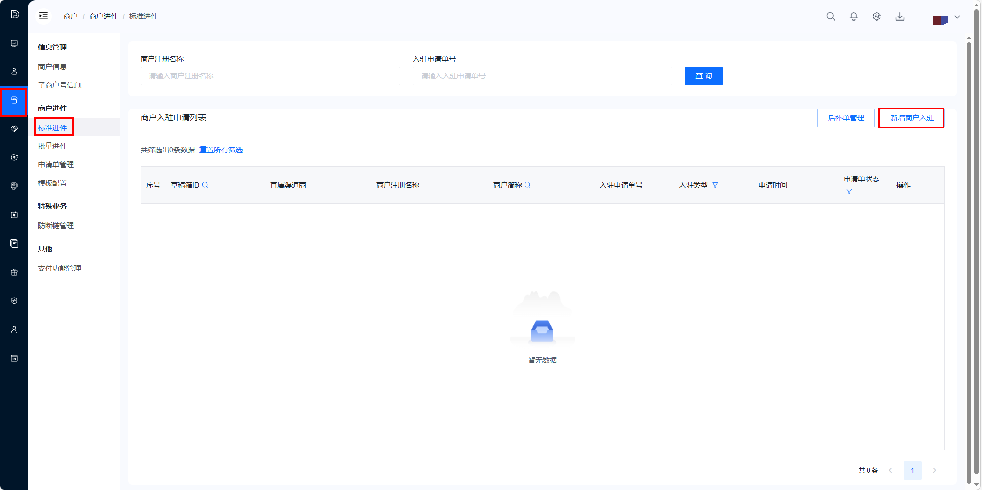Open the AI assistant icon in header
The height and width of the screenshot is (490, 982).
coord(876,16)
